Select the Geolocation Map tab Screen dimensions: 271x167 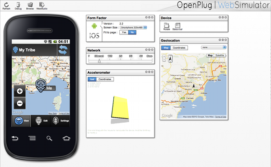(x=166, y=48)
